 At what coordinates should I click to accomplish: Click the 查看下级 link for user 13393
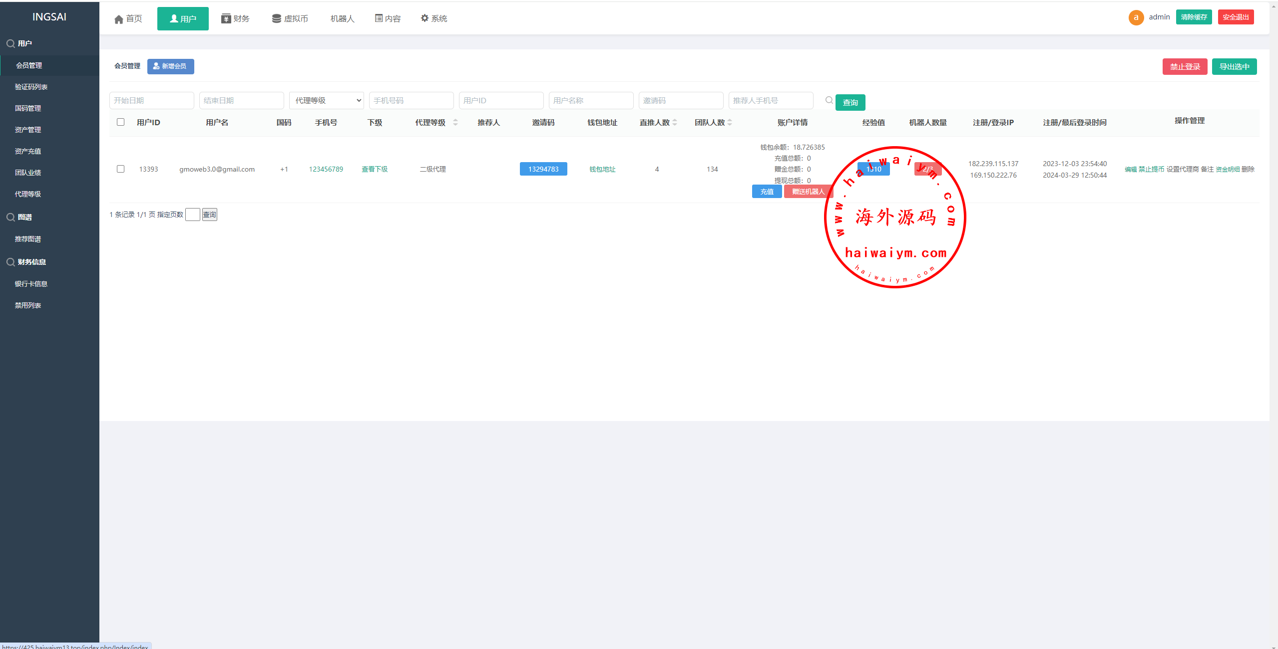(375, 169)
